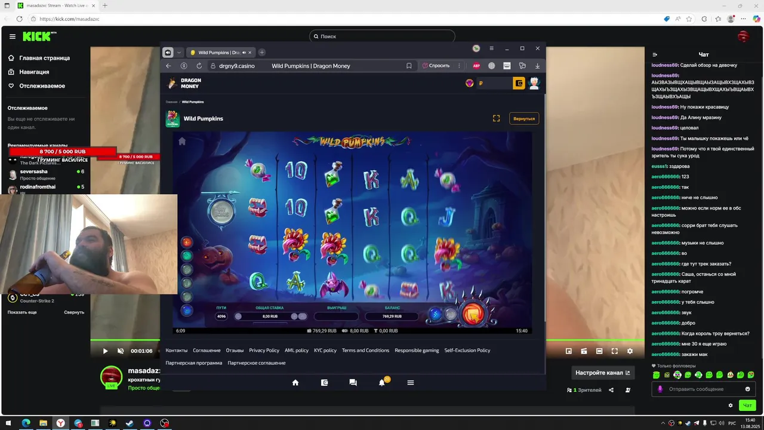Open casino bottom home icon

point(295,383)
